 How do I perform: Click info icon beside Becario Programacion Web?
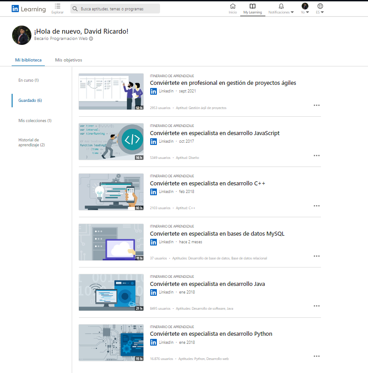pos(91,39)
